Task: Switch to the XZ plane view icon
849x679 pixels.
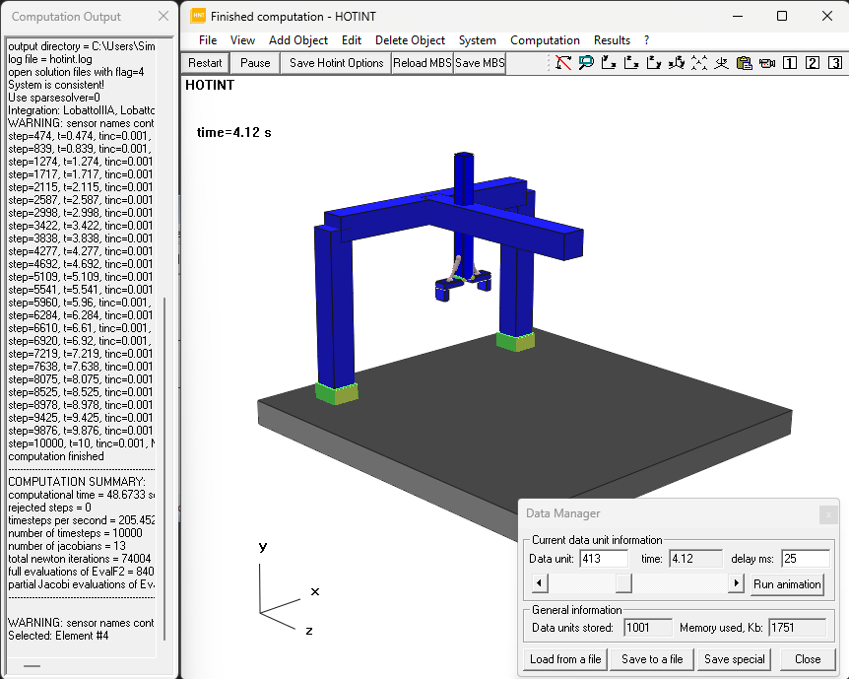Action: (630, 62)
